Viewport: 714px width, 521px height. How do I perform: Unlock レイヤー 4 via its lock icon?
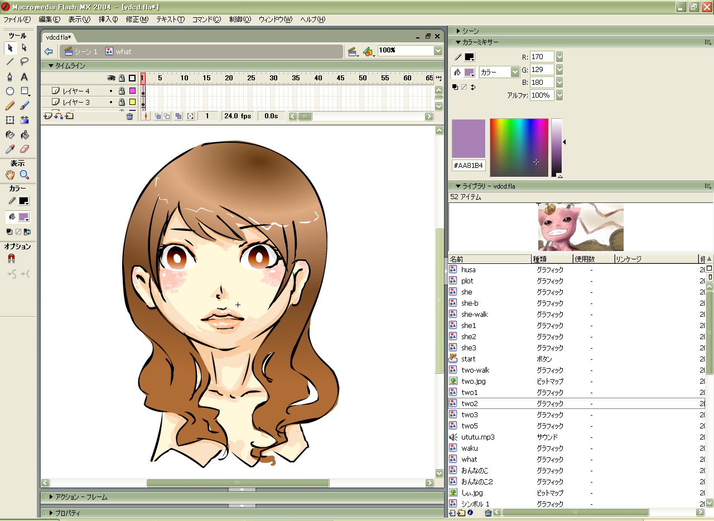(121, 91)
